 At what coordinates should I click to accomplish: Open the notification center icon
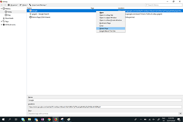(x=179, y=120)
